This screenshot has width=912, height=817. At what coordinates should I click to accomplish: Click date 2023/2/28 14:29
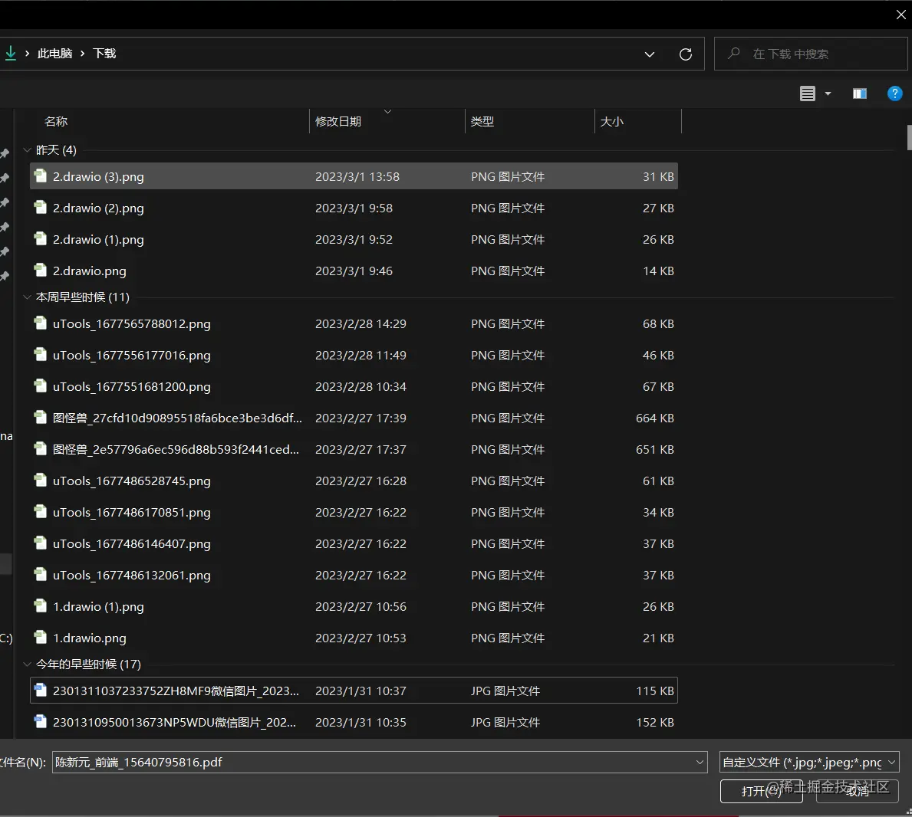361,323
